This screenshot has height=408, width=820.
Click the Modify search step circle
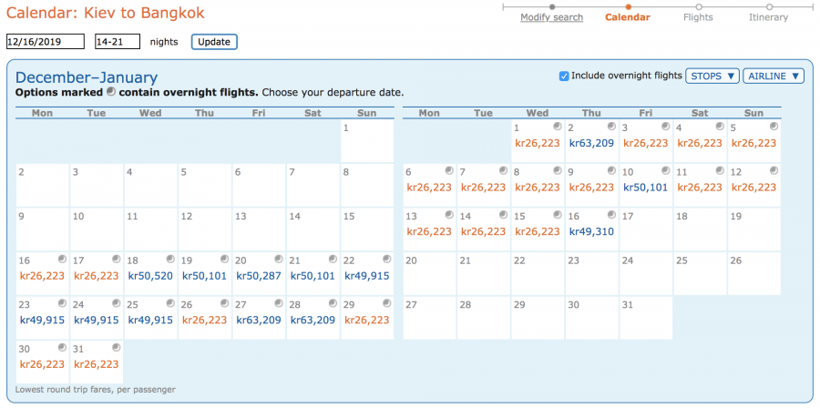tap(552, 7)
